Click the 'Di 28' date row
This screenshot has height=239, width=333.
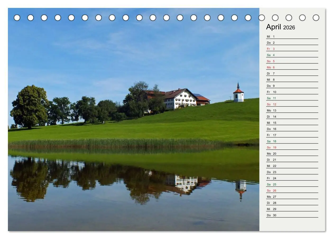pos(292,203)
